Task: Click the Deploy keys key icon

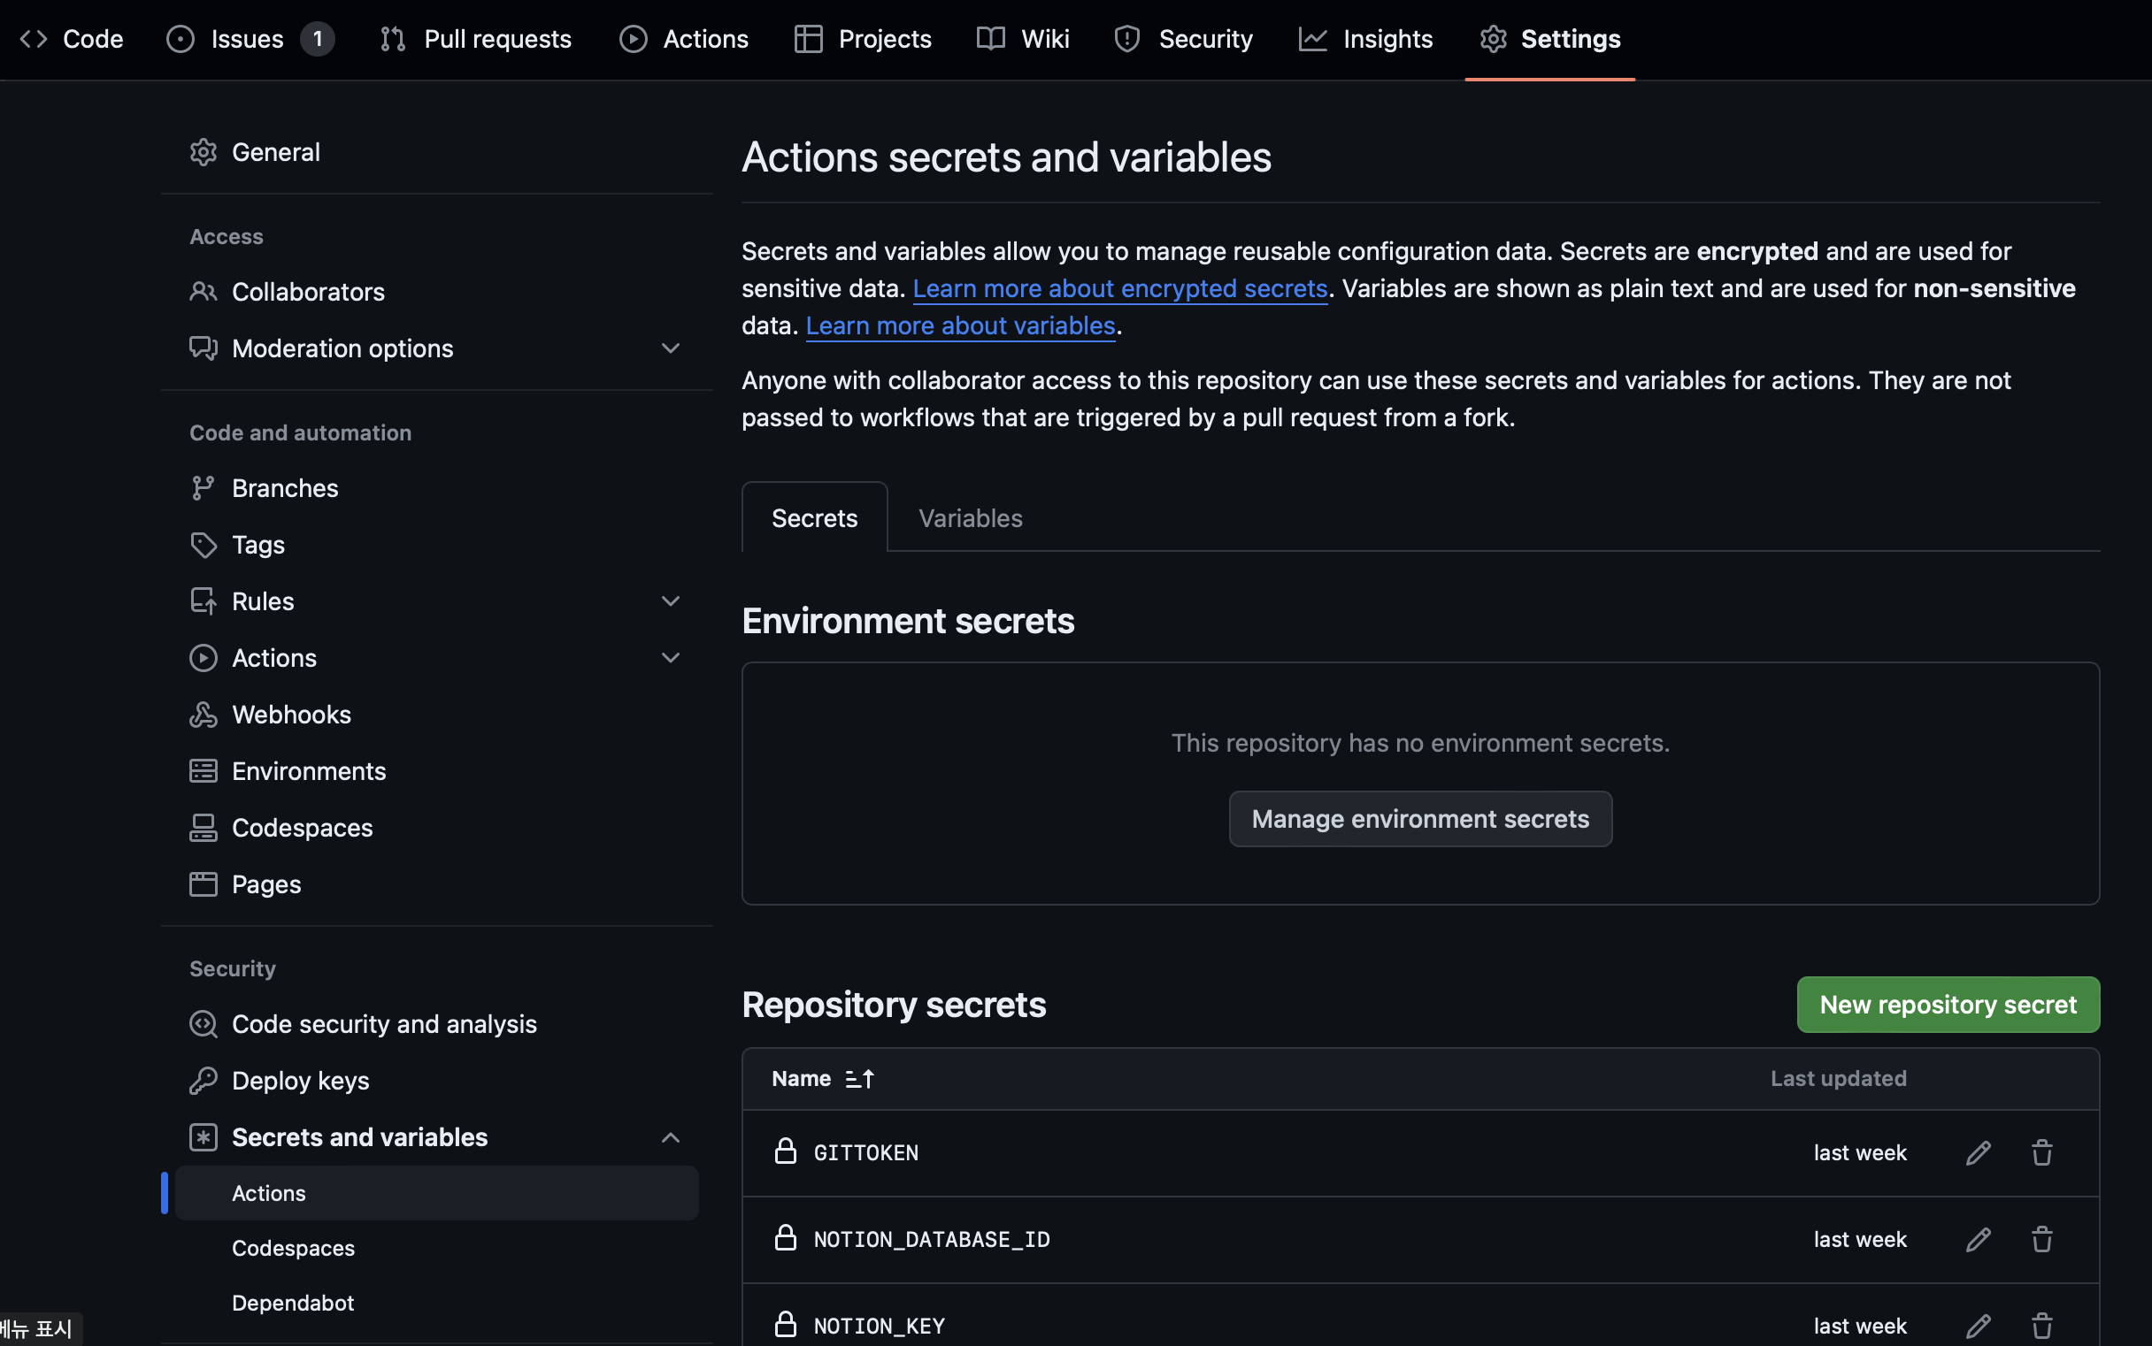Action: [204, 1081]
